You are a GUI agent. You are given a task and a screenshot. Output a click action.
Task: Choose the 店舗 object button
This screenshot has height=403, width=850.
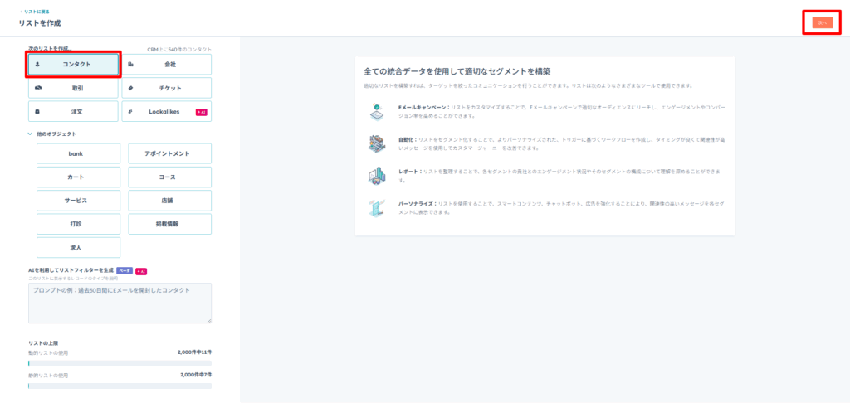pos(169,201)
